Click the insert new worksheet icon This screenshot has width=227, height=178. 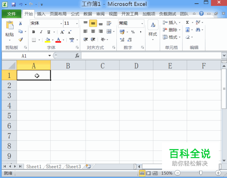tap(88, 167)
